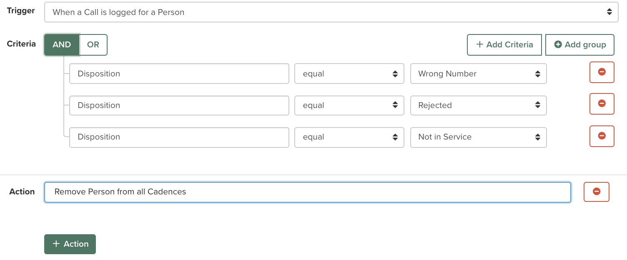Viewport: 627px width, 260px height.
Task: Remove the Rejected criteria row
Action: point(602,104)
